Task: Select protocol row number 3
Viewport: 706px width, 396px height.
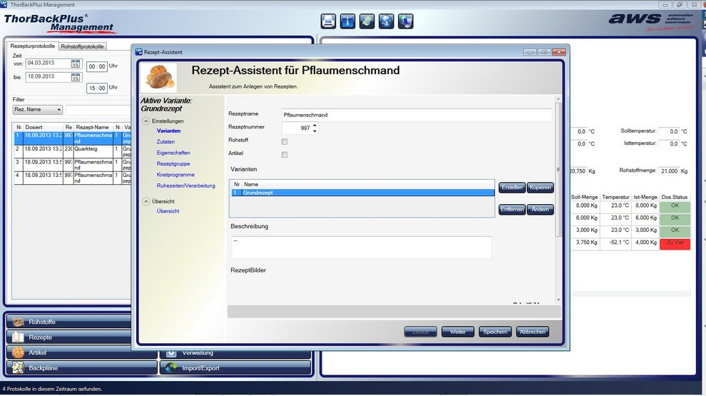Action: click(x=72, y=164)
